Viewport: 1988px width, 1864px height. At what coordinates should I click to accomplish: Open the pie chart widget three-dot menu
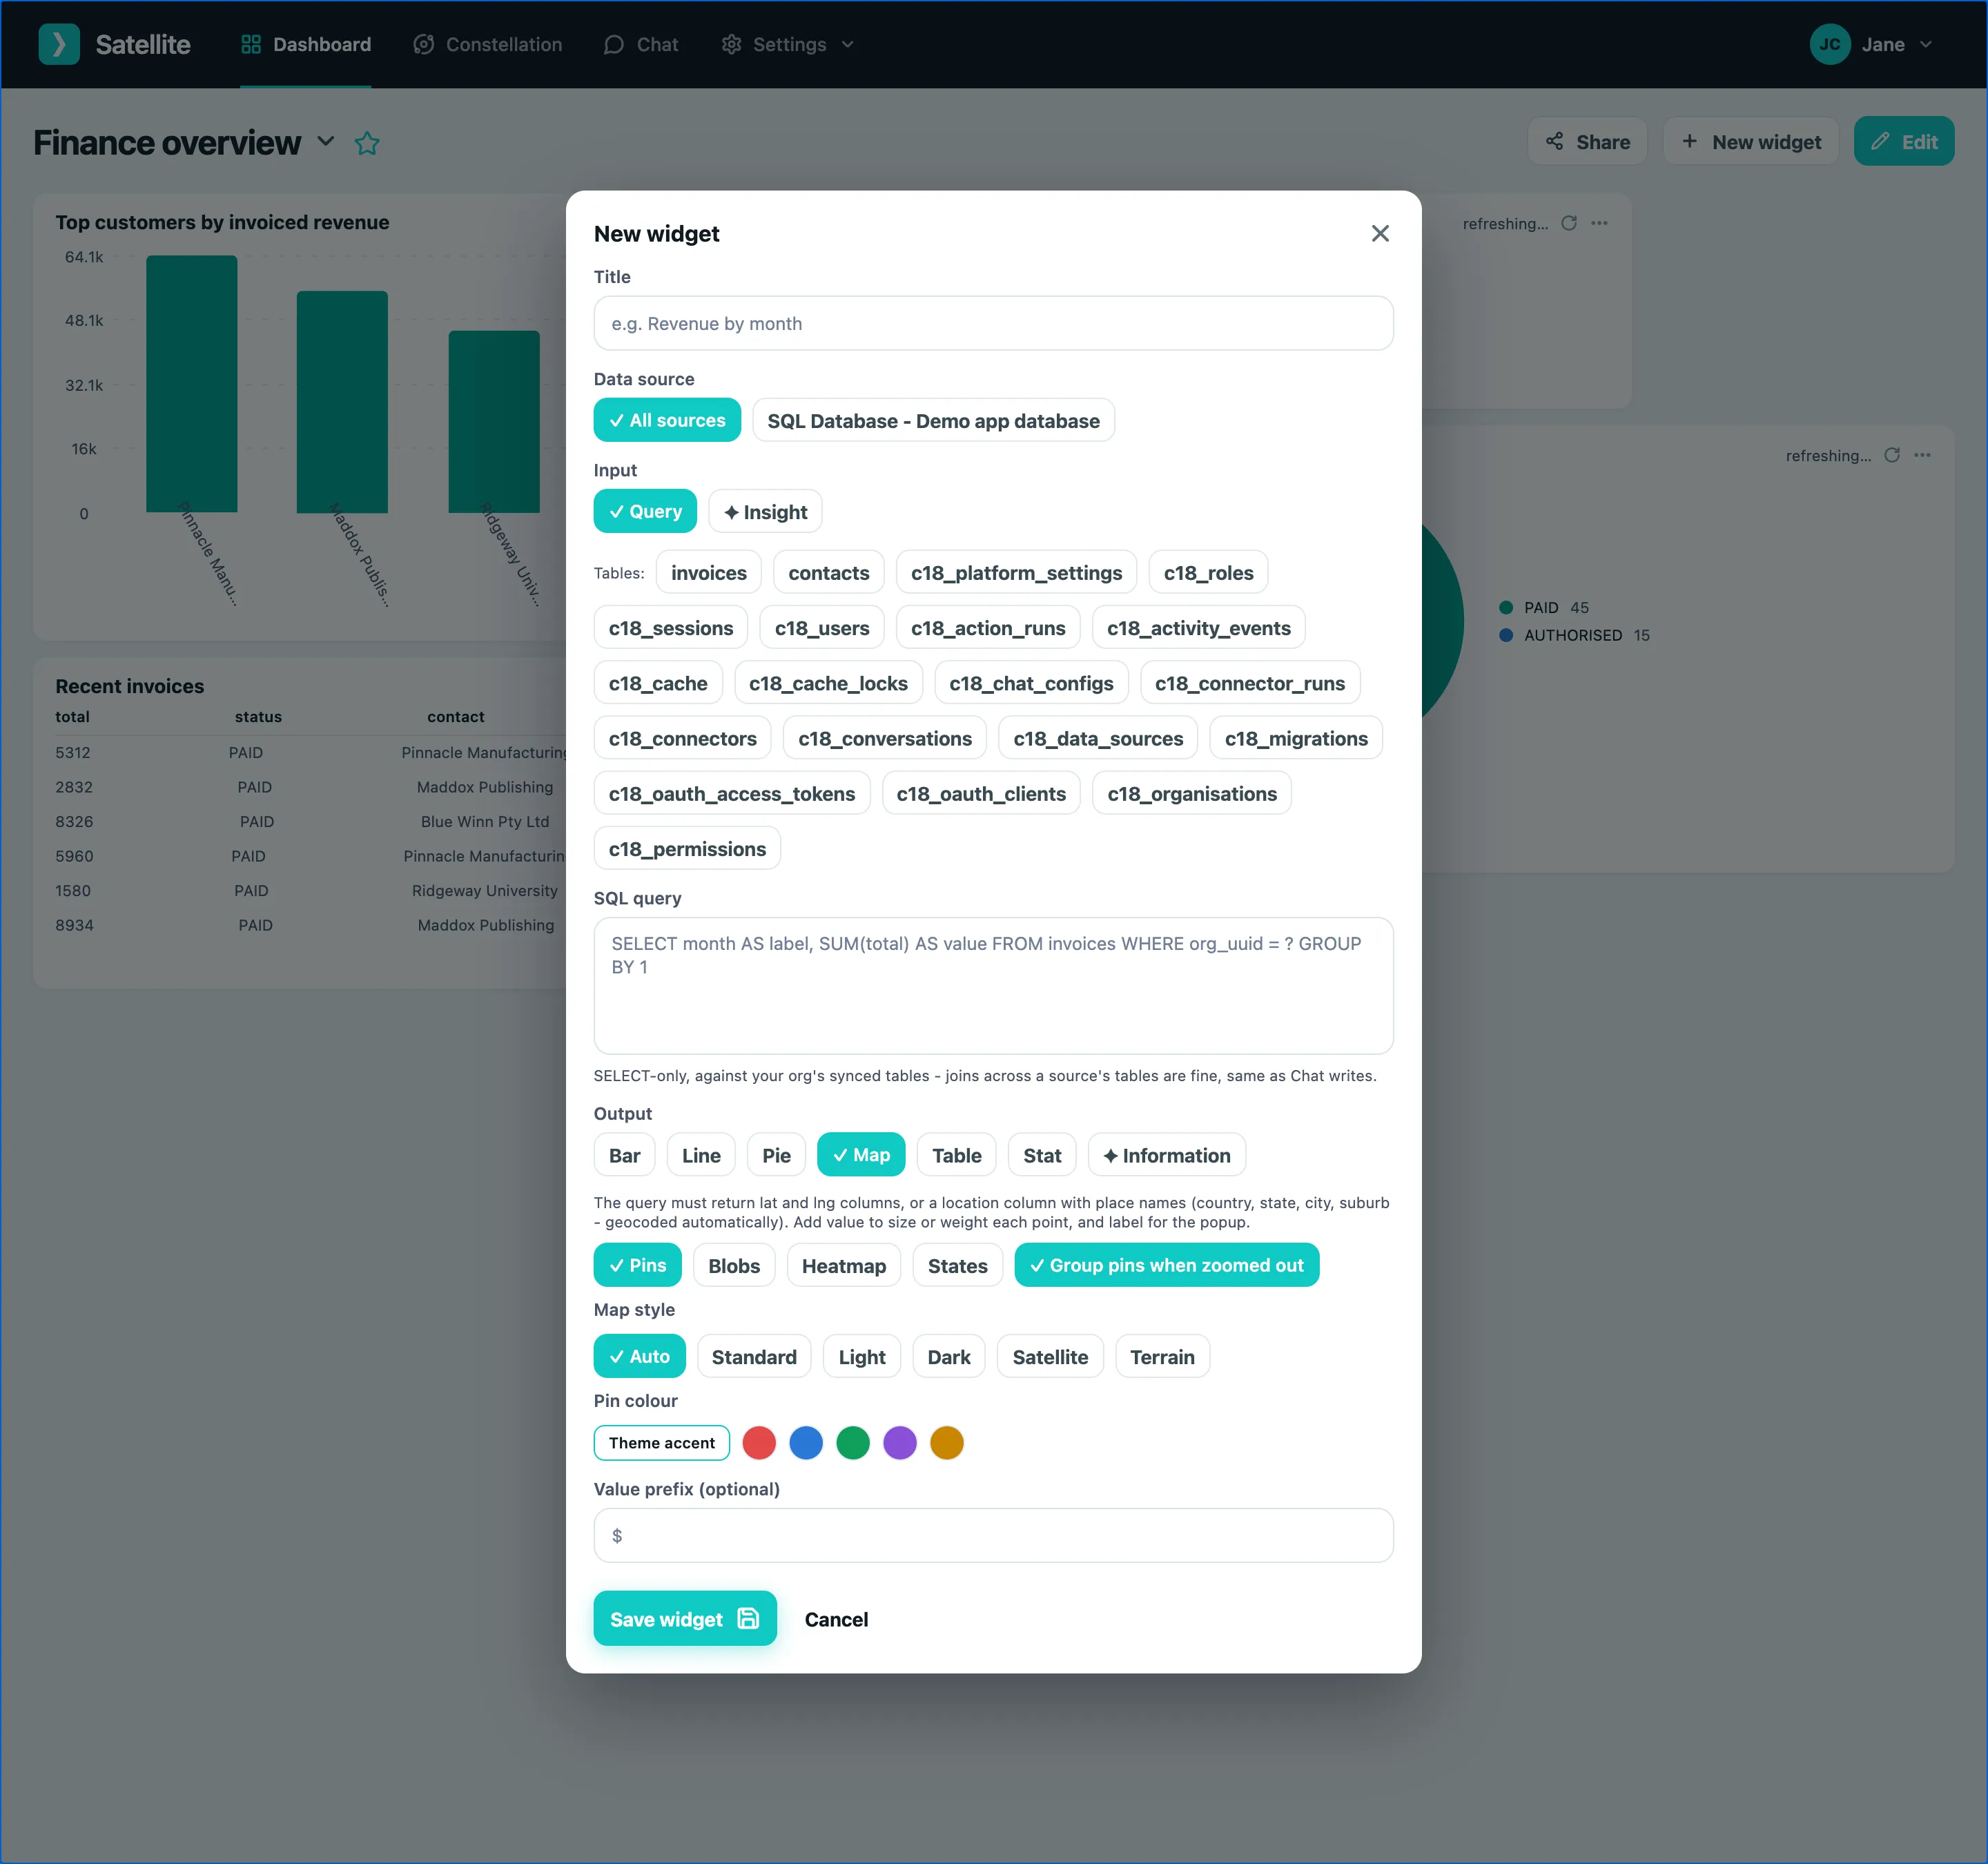1923,455
